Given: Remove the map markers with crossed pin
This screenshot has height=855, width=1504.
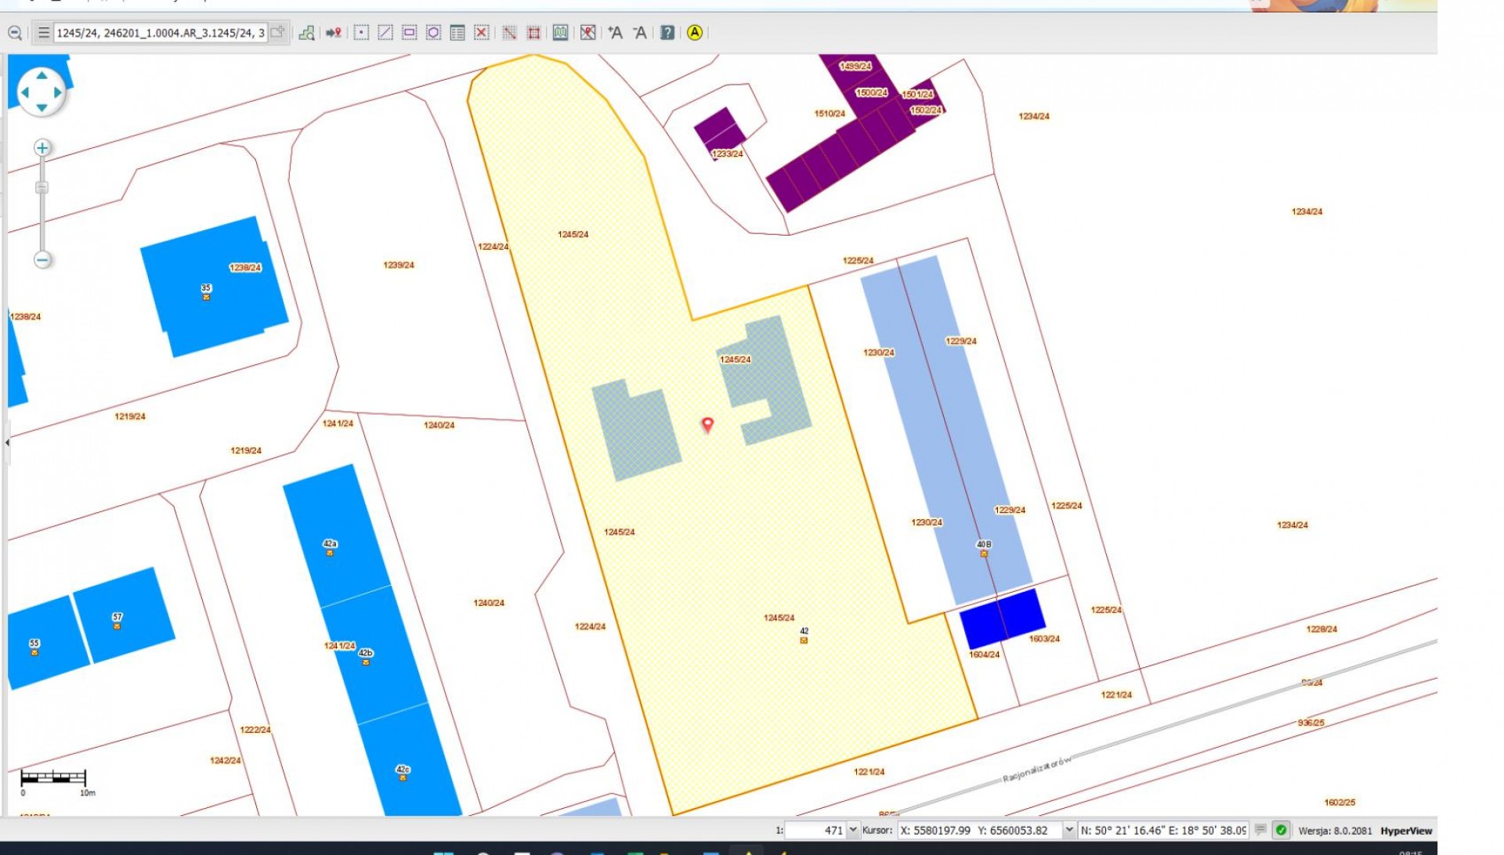Looking at the screenshot, I should click(x=587, y=33).
